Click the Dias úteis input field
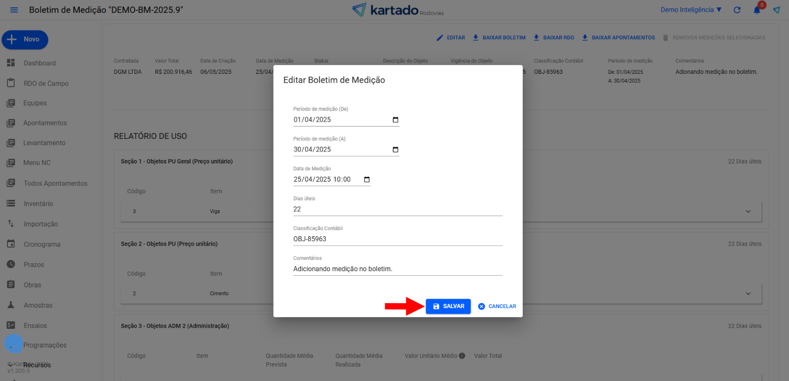The width and height of the screenshot is (789, 381). pos(397,209)
